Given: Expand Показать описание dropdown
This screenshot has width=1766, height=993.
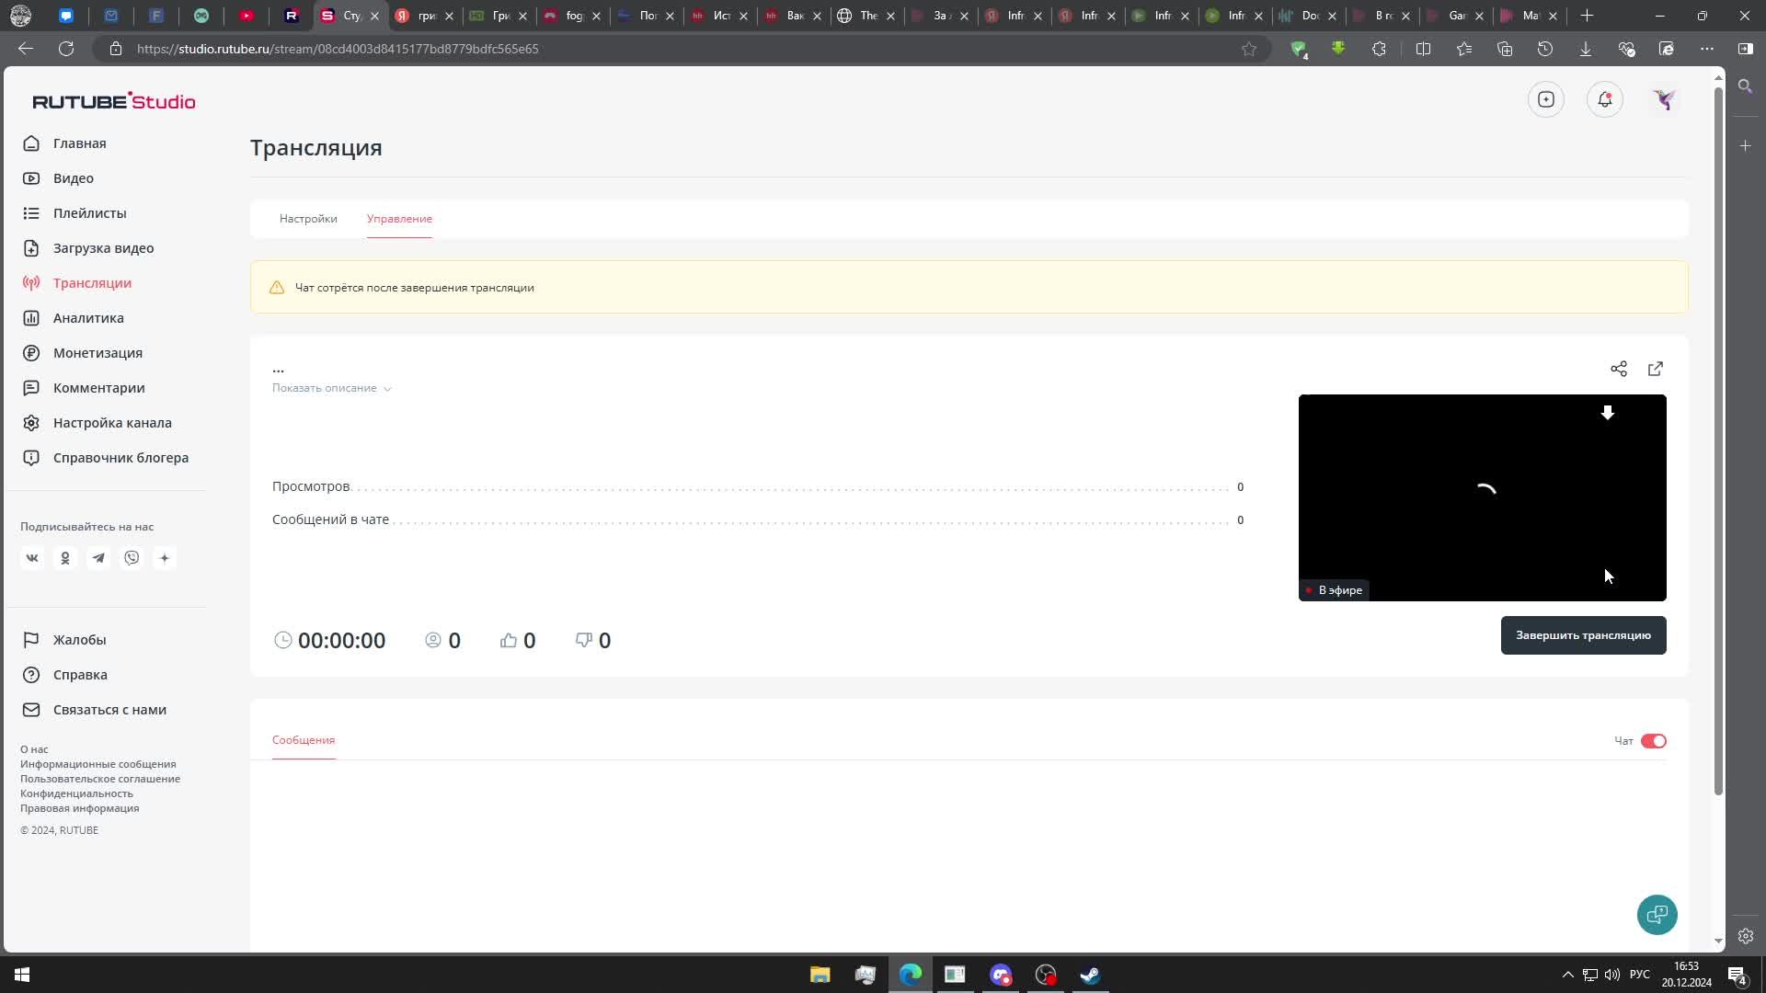Looking at the screenshot, I should (x=331, y=388).
